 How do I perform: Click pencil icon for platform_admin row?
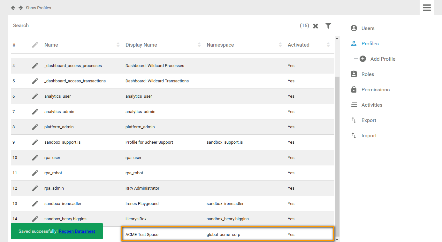[x=35, y=127]
